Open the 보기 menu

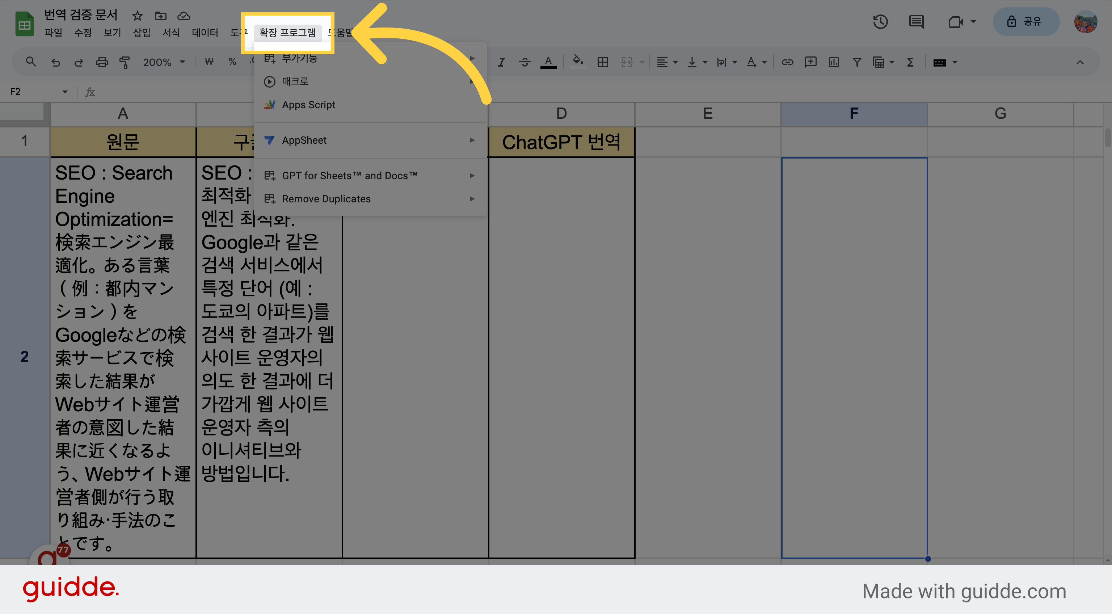(112, 33)
